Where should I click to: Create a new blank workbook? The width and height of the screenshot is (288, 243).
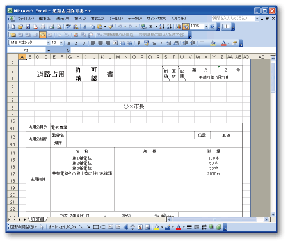[x=13, y=27]
